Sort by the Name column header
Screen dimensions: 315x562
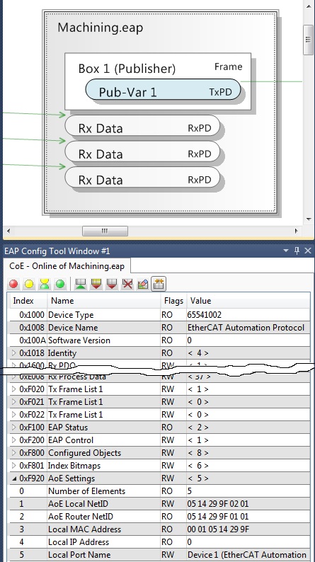pos(104,301)
